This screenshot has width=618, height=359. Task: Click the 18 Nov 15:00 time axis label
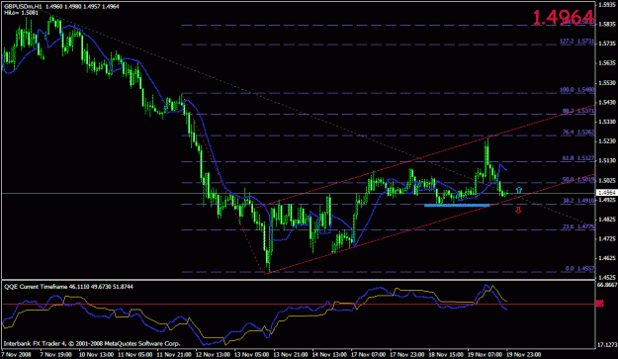446,354
